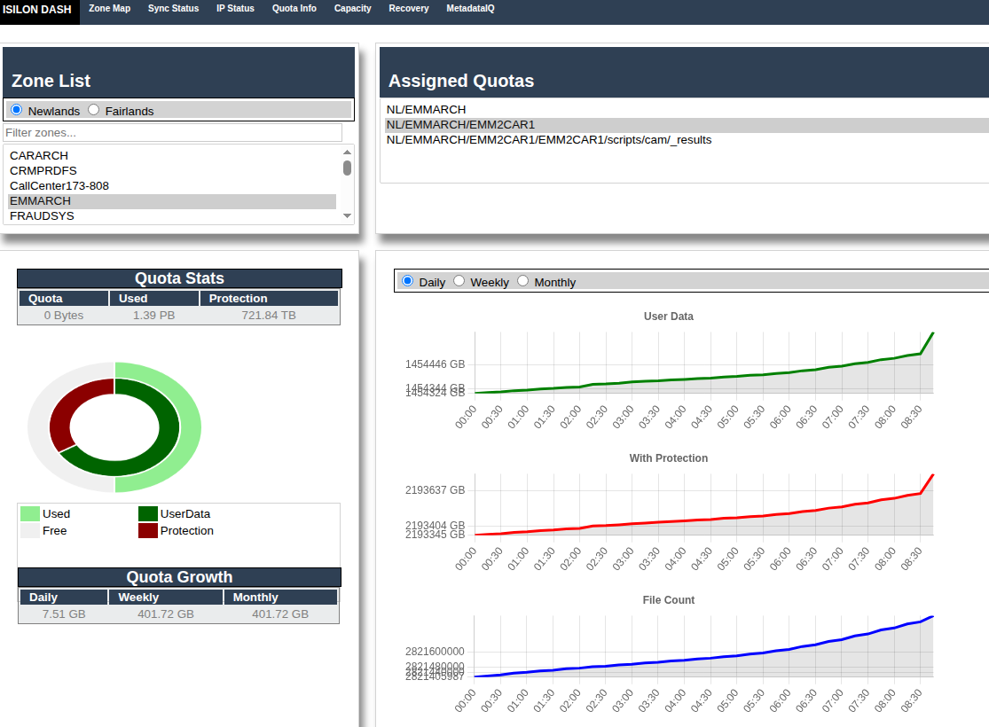Click the grey Free legend swatch
This screenshot has height=727, width=989.
[x=29, y=530]
